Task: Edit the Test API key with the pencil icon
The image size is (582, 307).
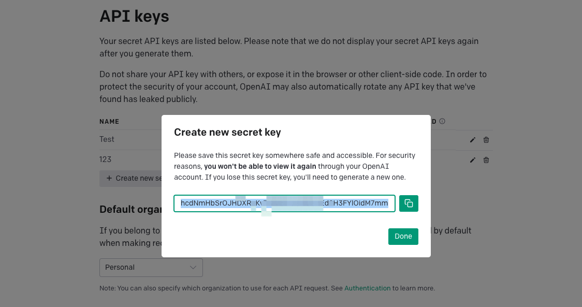Action: point(472,139)
